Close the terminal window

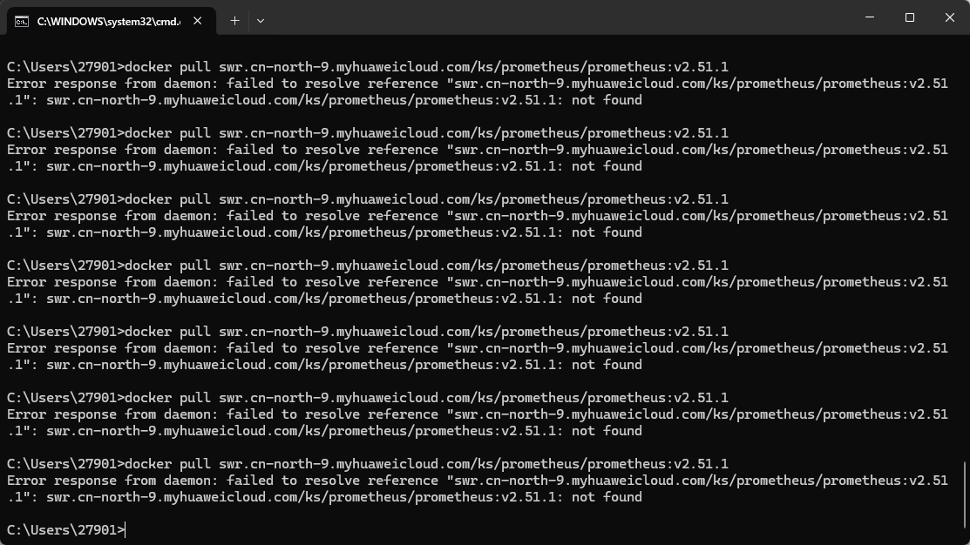point(950,17)
